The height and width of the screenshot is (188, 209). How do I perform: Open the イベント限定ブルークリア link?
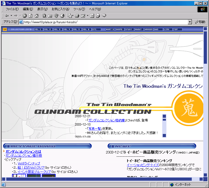click(x=34, y=172)
